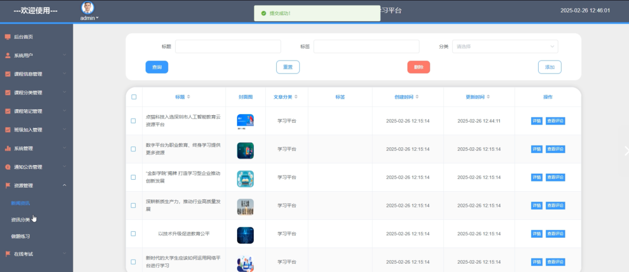Open the 通知公告管理 menu label

pos(28,167)
